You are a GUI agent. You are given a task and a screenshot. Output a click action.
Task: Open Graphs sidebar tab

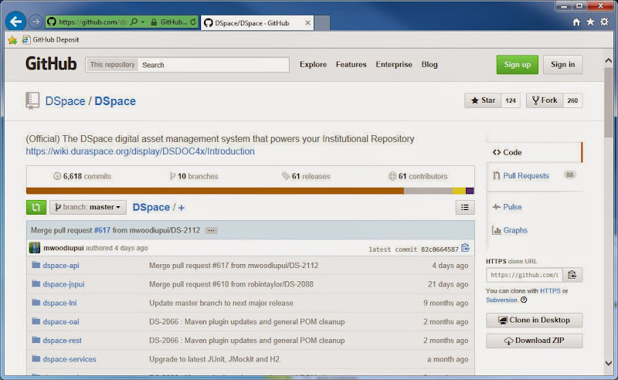[x=509, y=230]
